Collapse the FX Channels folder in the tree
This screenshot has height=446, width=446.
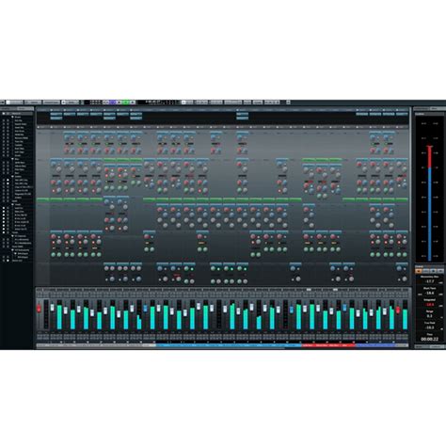click(x=12, y=236)
